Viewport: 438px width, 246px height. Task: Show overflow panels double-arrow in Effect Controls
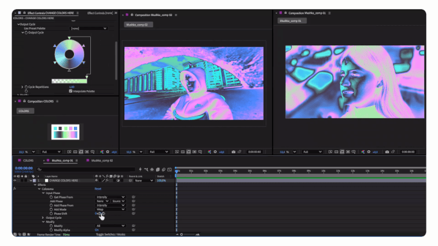tap(116, 13)
